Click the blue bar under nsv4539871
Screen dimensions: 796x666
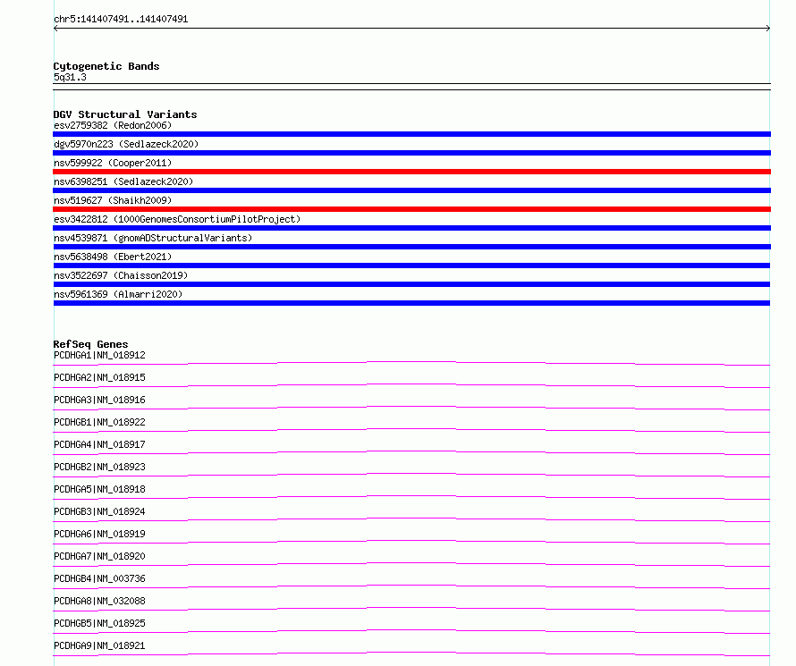click(x=411, y=247)
